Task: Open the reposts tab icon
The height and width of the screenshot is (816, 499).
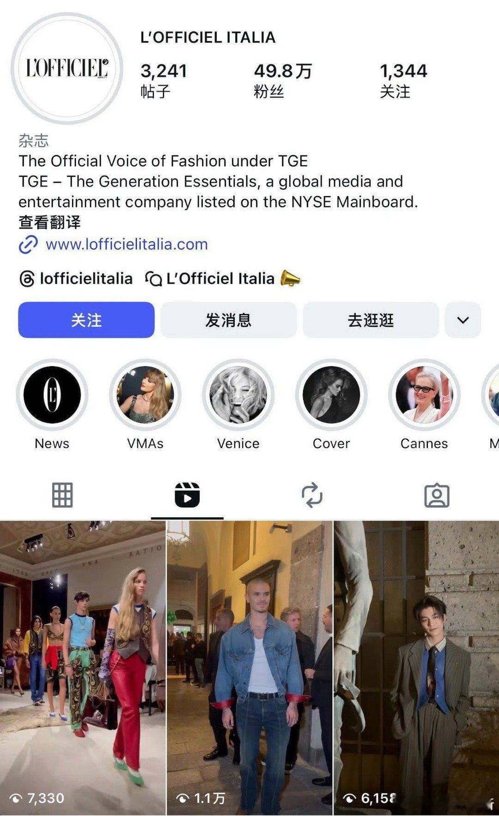Action: click(x=312, y=495)
